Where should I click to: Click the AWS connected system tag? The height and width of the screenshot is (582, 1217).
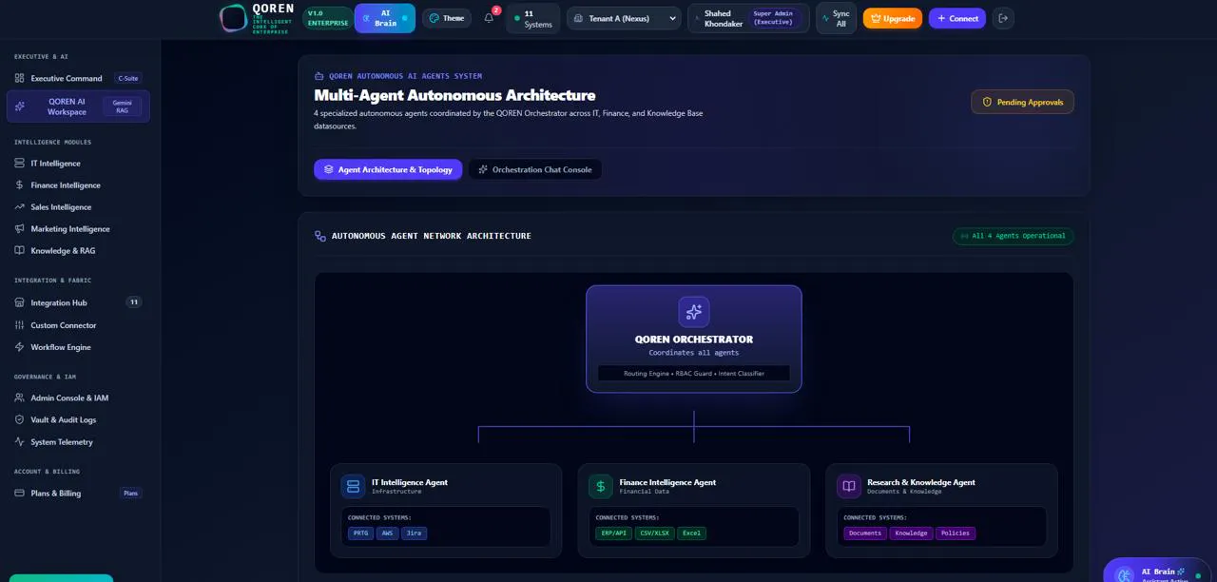pos(388,533)
